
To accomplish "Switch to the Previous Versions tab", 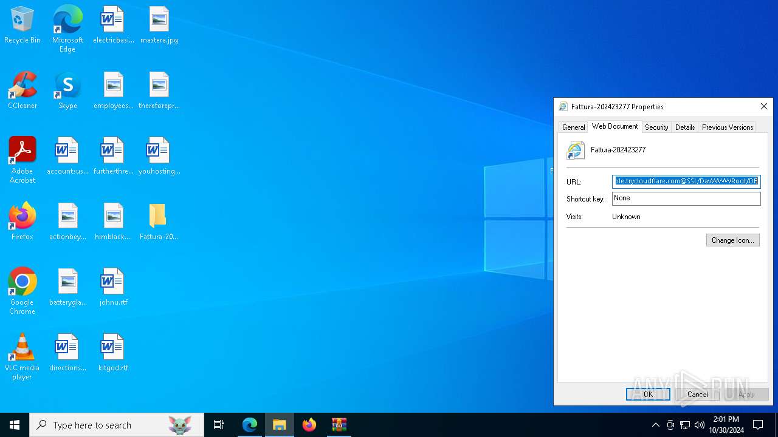I will 728,127.
